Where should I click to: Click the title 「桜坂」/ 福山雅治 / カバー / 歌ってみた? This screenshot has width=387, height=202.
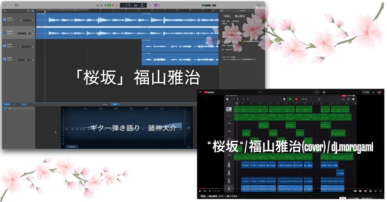218,196
